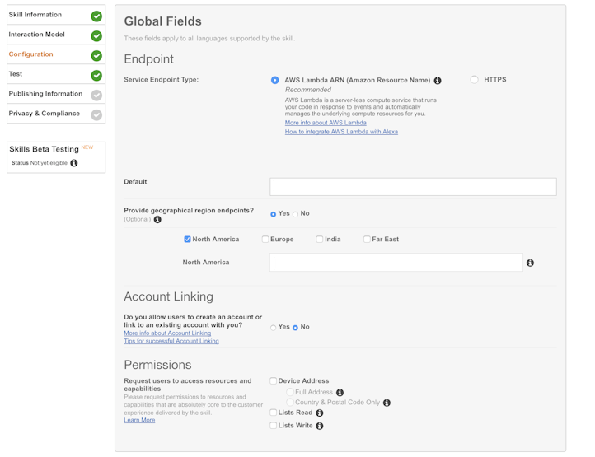This screenshot has width=595, height=457.
Task: Click info icon next to Country & Postal Code Only
Action: pyautogui.click(x=387, y=403)
